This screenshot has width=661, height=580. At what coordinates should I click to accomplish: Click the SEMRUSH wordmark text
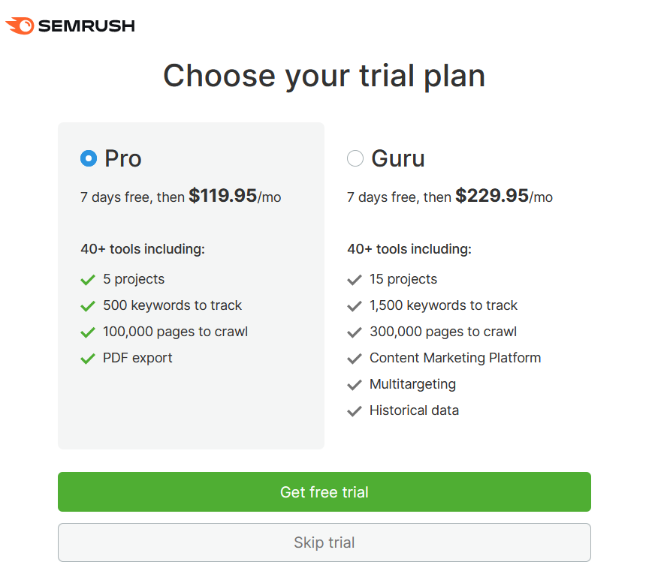tap(87, 26)
